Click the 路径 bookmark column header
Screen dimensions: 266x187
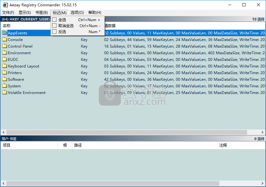(x=145, y=145)
